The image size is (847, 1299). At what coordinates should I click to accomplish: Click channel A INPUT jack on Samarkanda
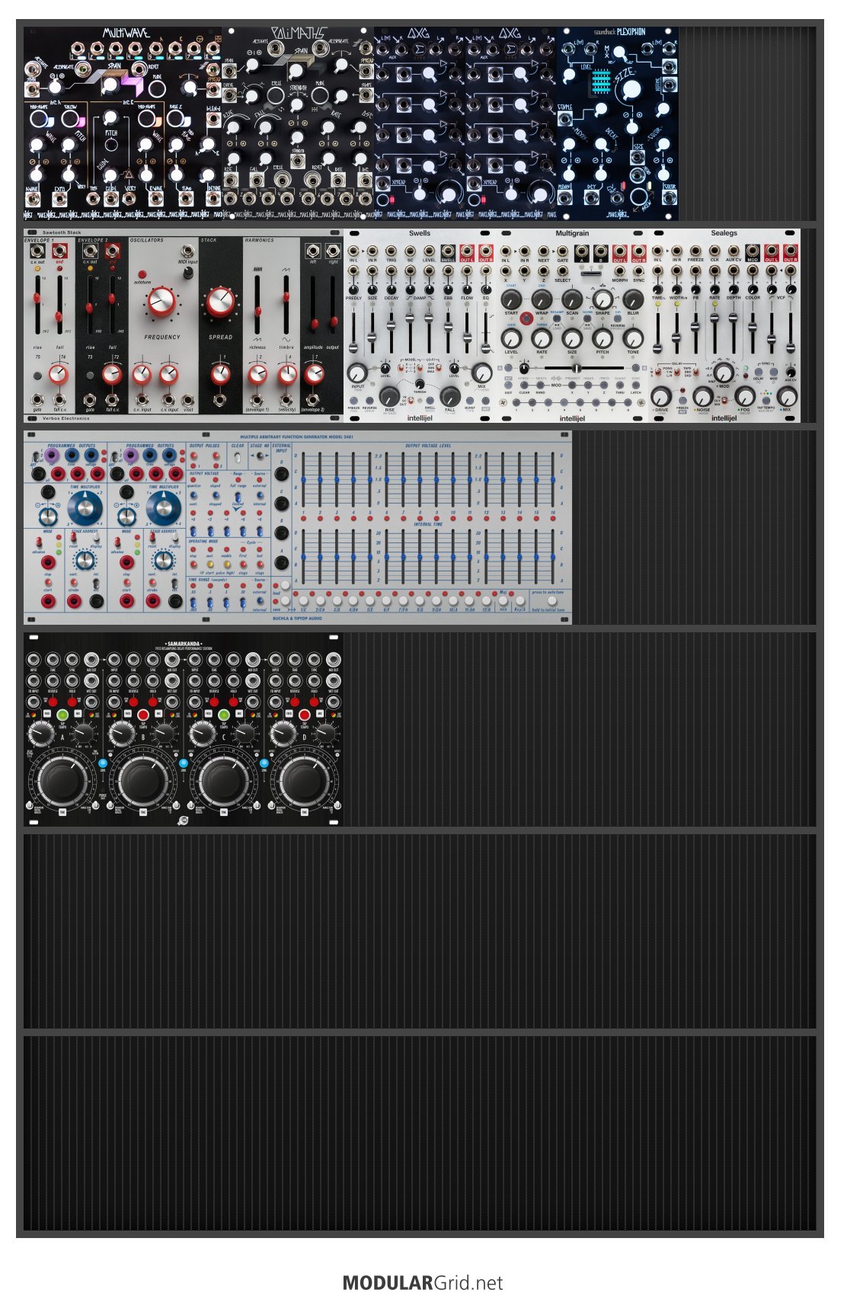click(x=34, y=659)
